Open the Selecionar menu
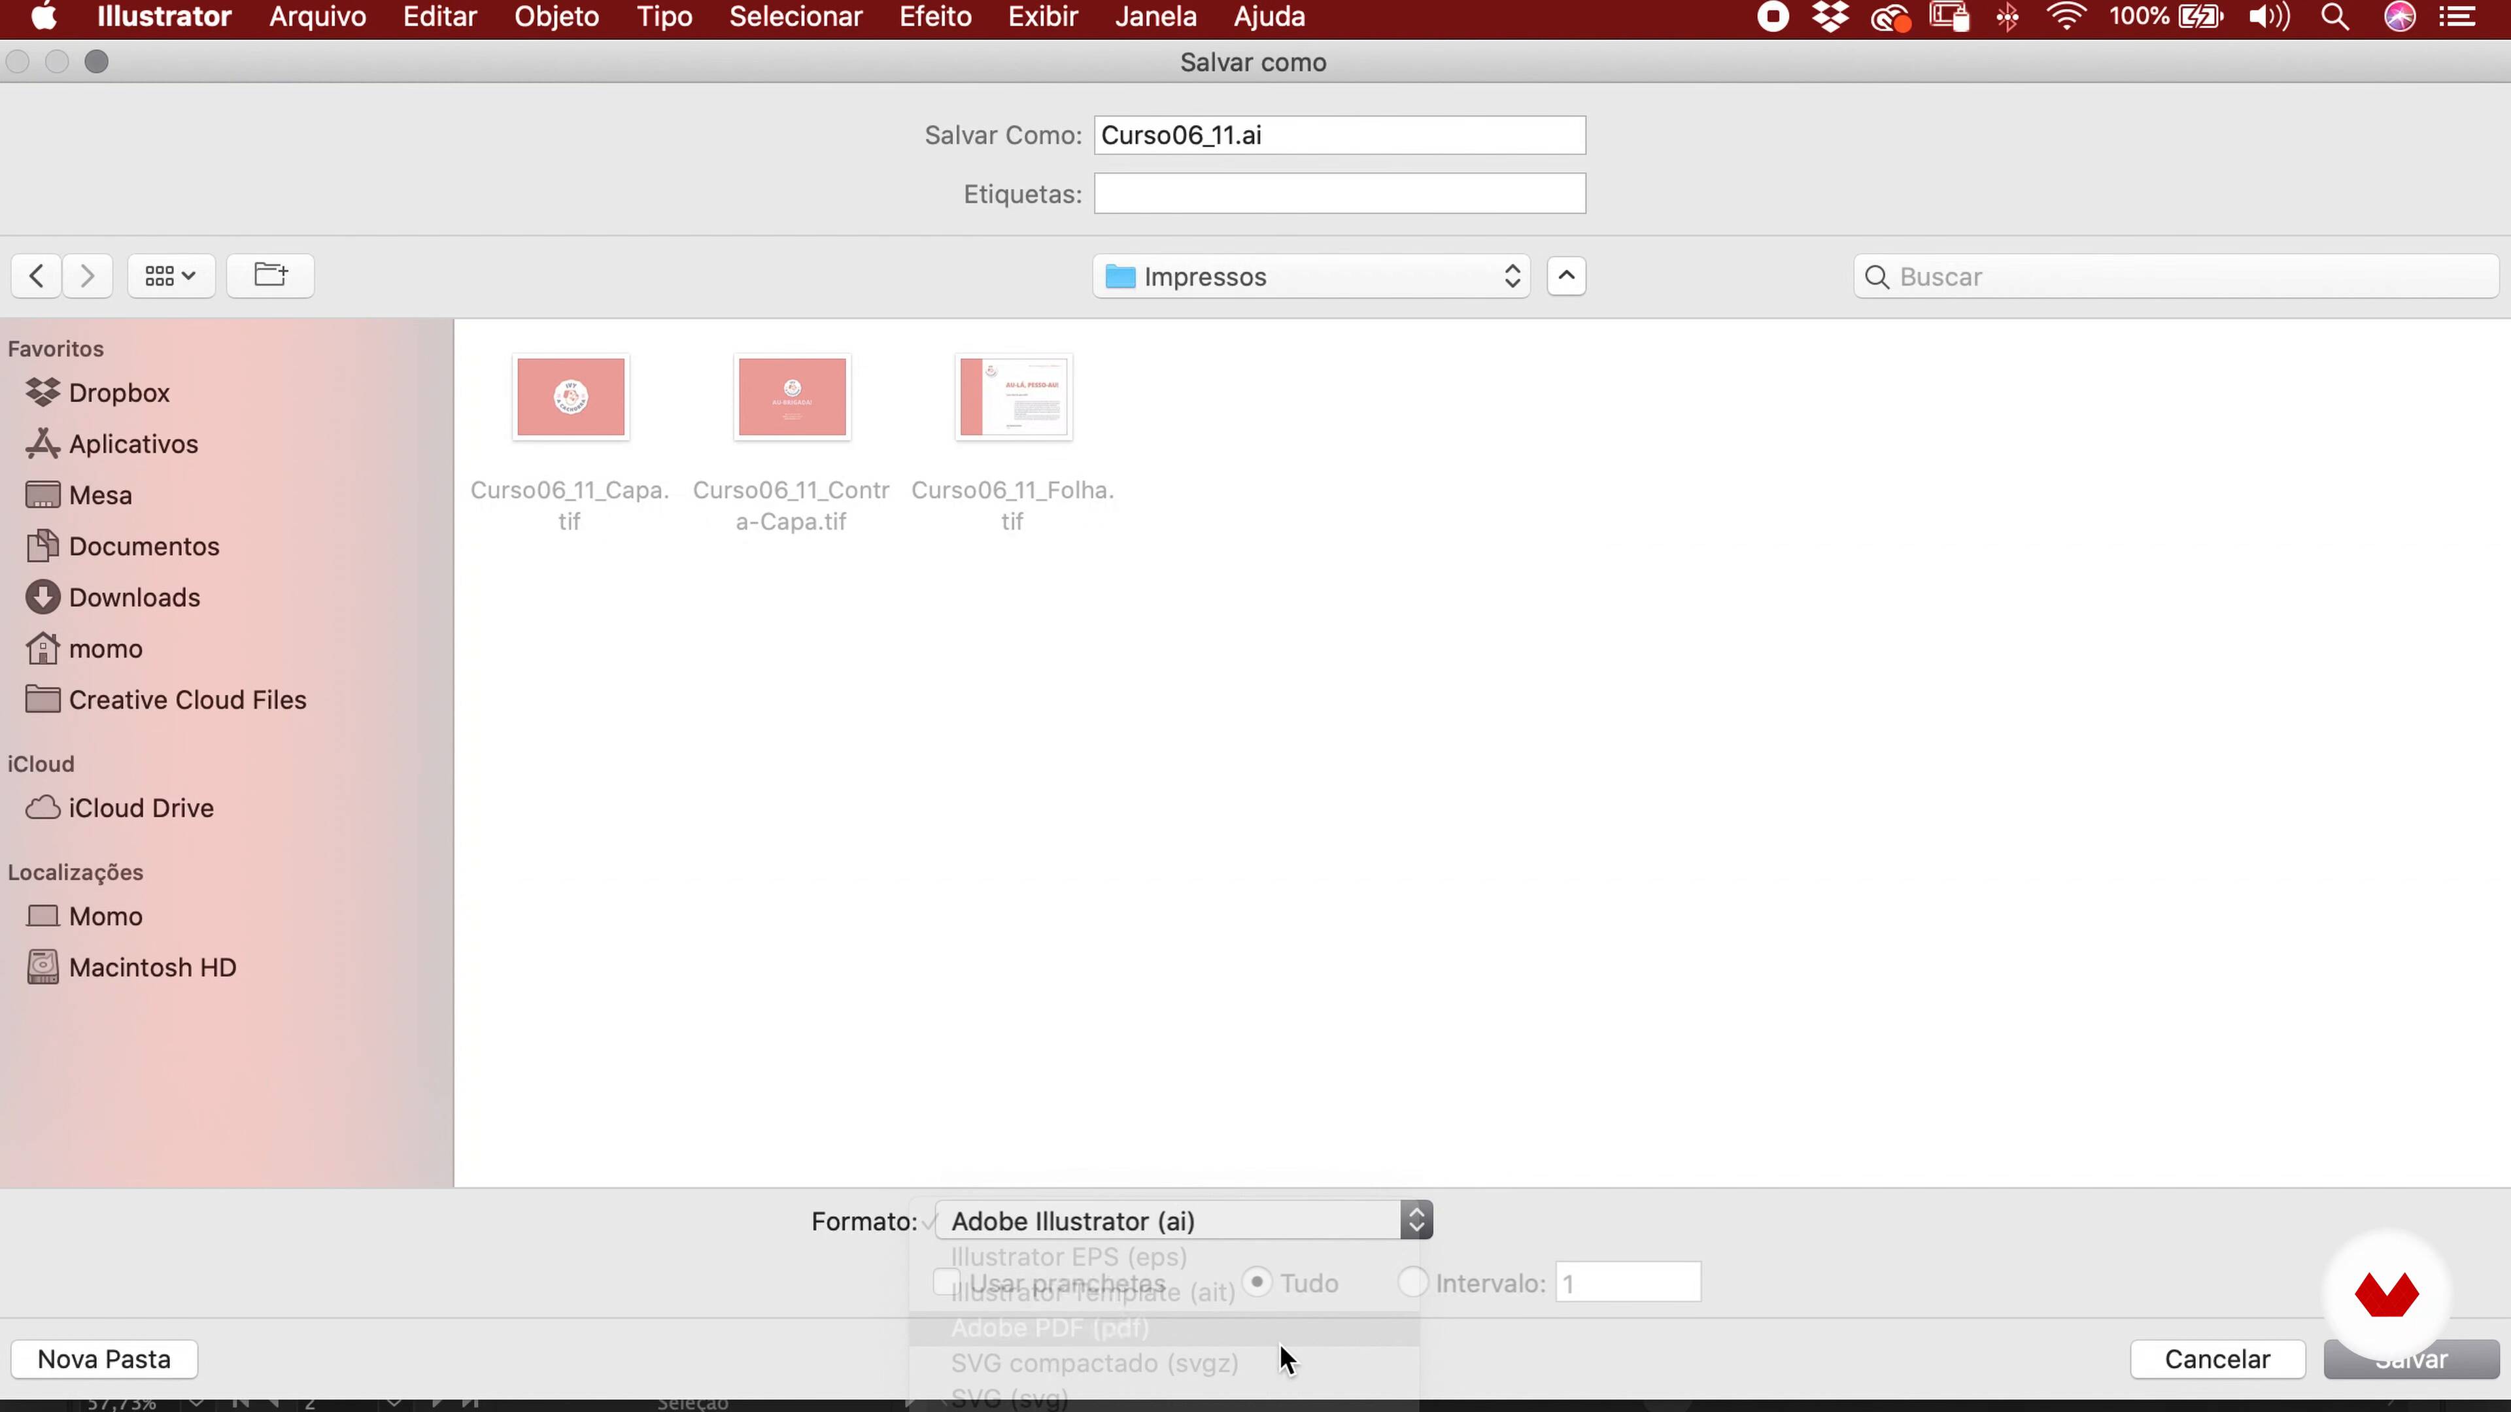Image resolution: width=2511 pixels, height=1412 pixels. pos(795,16)
